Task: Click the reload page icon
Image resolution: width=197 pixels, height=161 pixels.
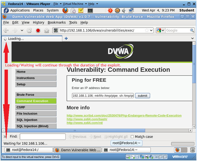Action: [29, 30]
